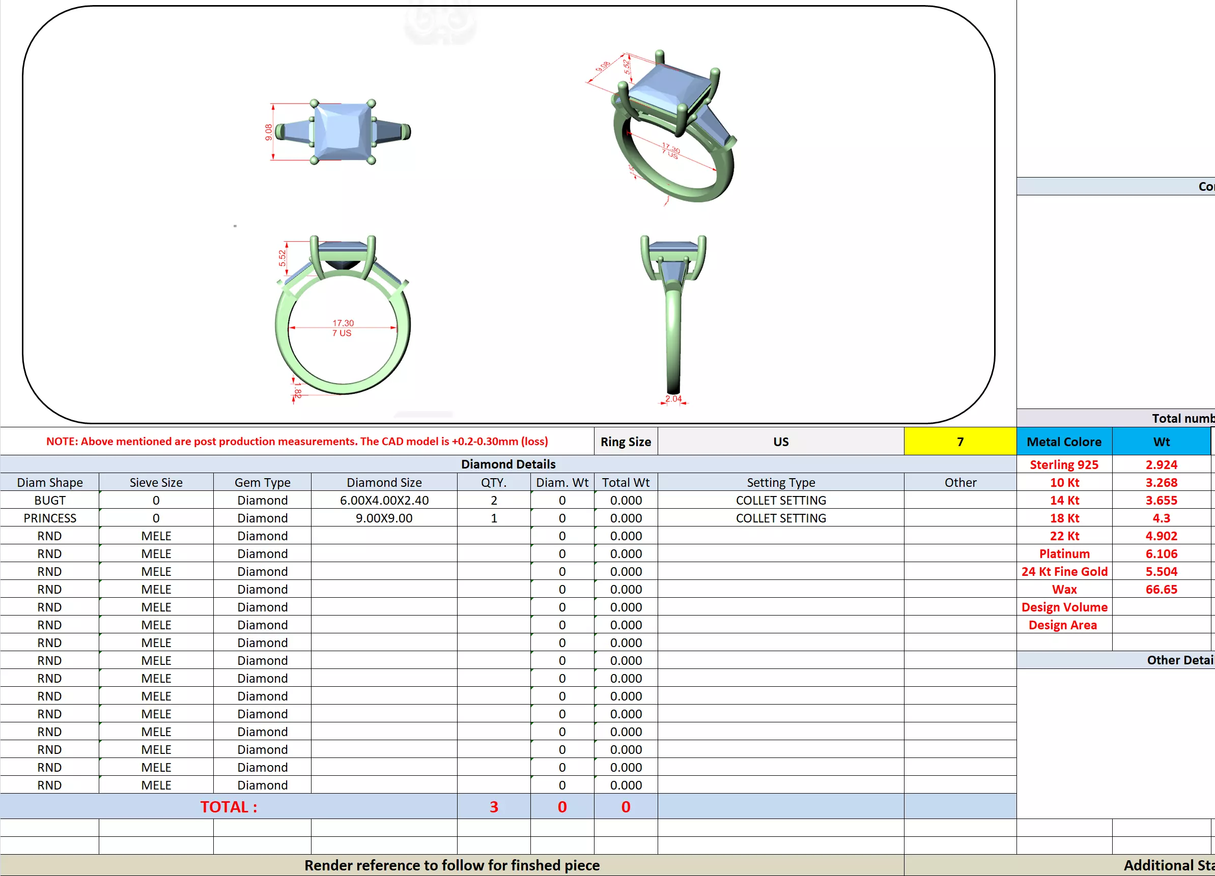
Task: Click the top-view ring thumbnail image
Action: (343, 131)
